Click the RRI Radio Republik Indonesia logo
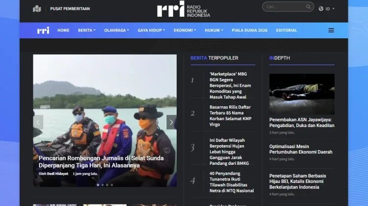This screenshot has height=206, width=368. click(184, 9)
